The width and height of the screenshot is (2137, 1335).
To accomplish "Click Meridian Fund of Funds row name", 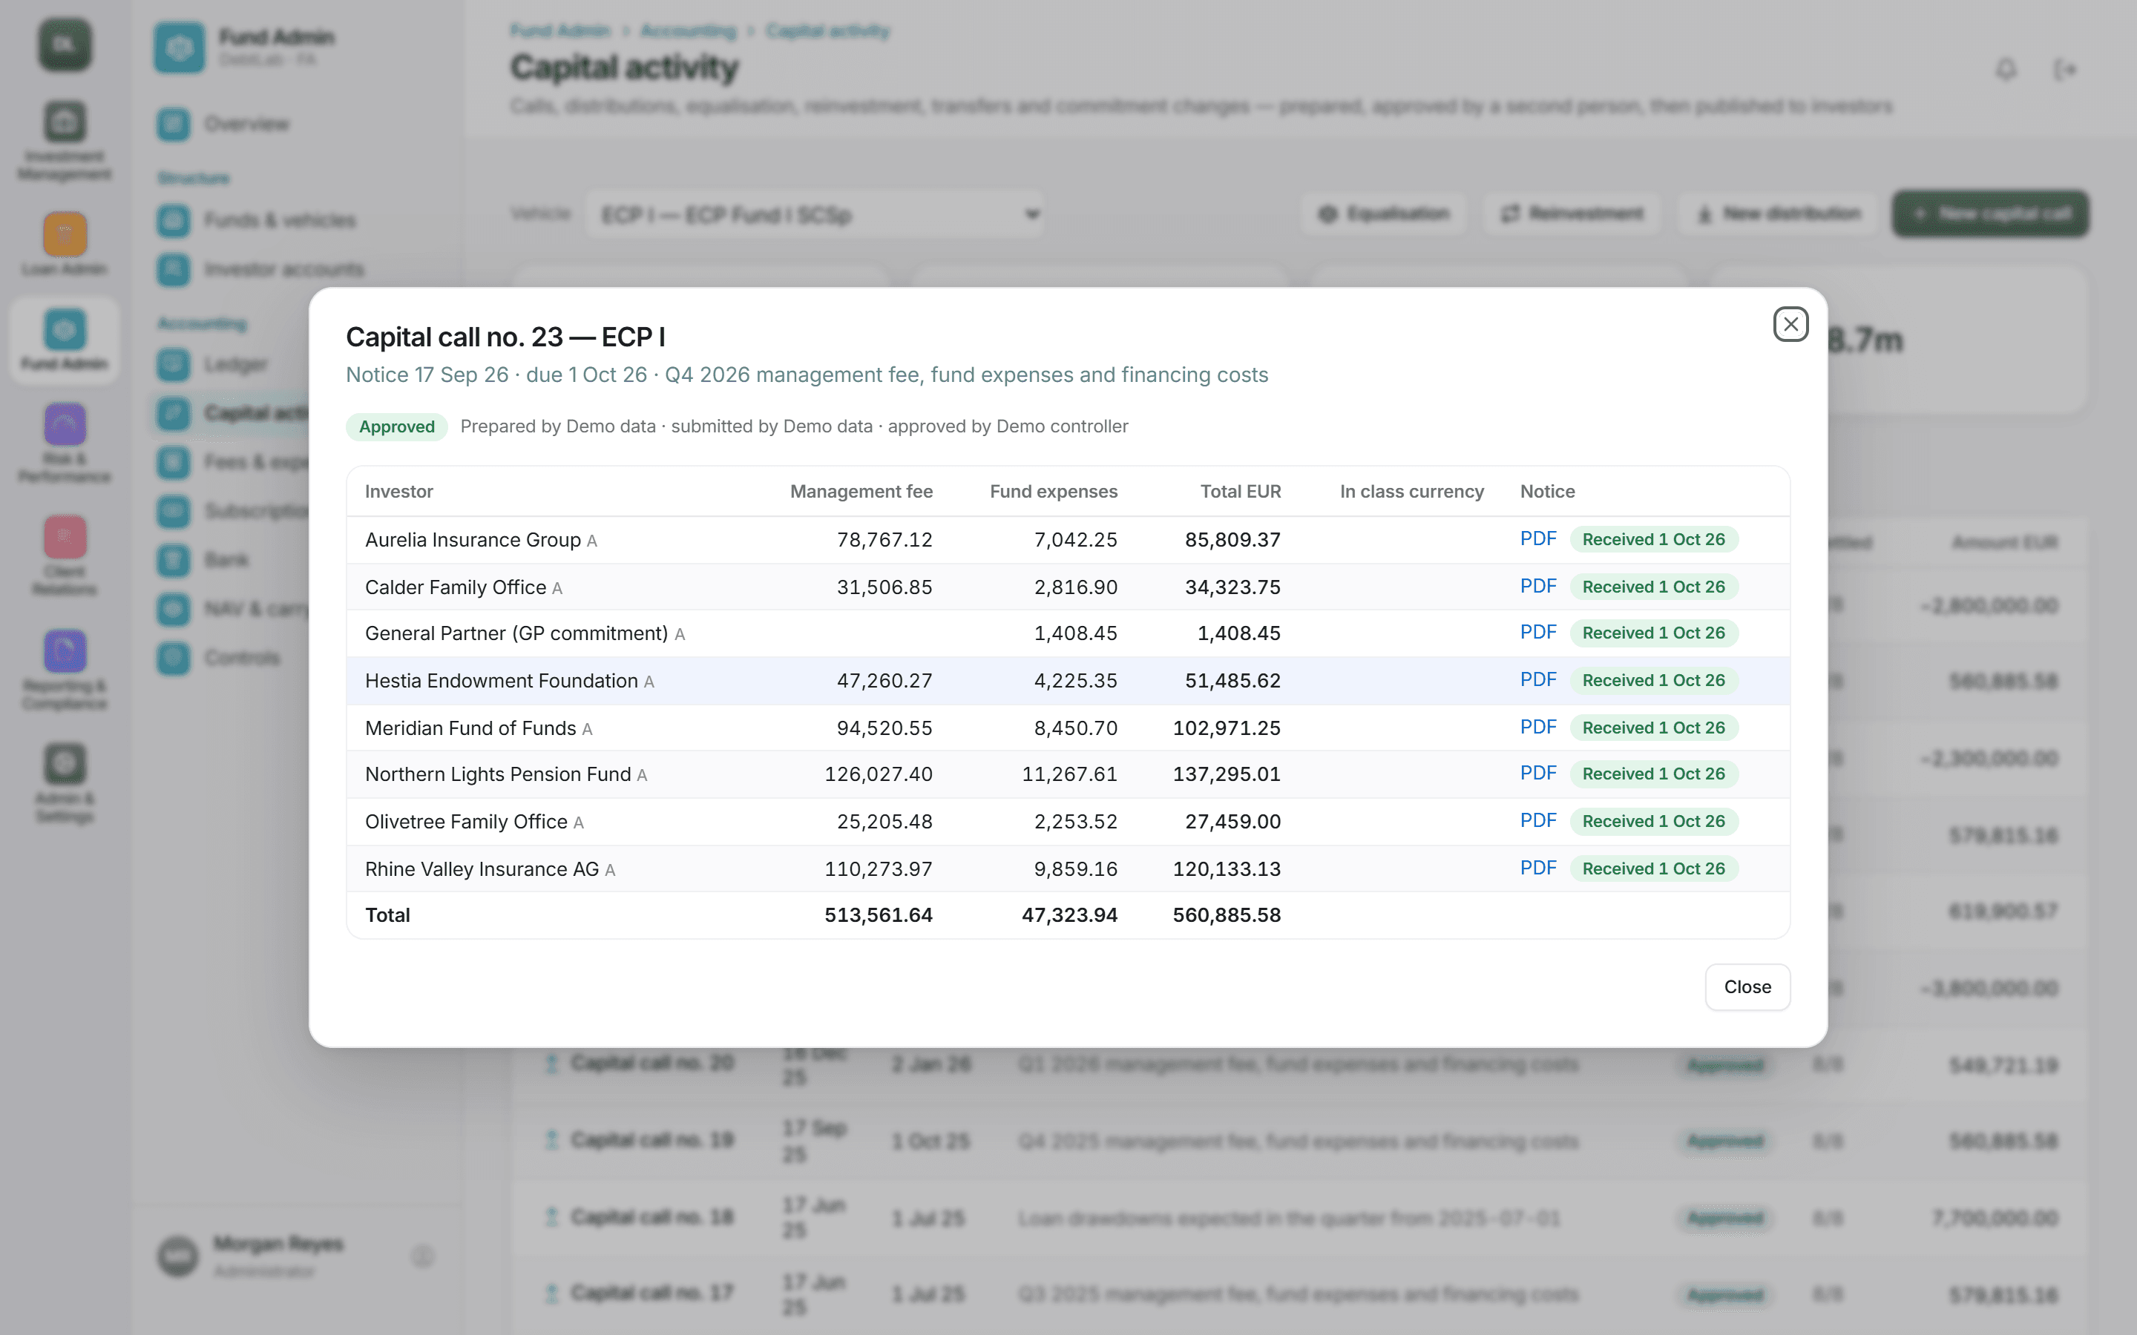I will click(470, 728).
